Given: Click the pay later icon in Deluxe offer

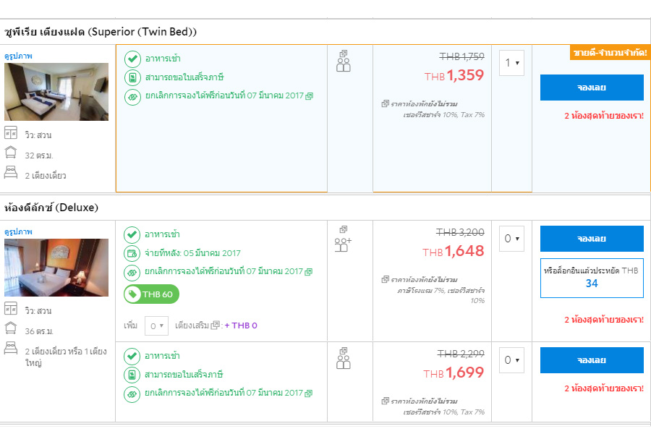Looking at the screenshot, I should pyautogui.click(x=132, y=253).
